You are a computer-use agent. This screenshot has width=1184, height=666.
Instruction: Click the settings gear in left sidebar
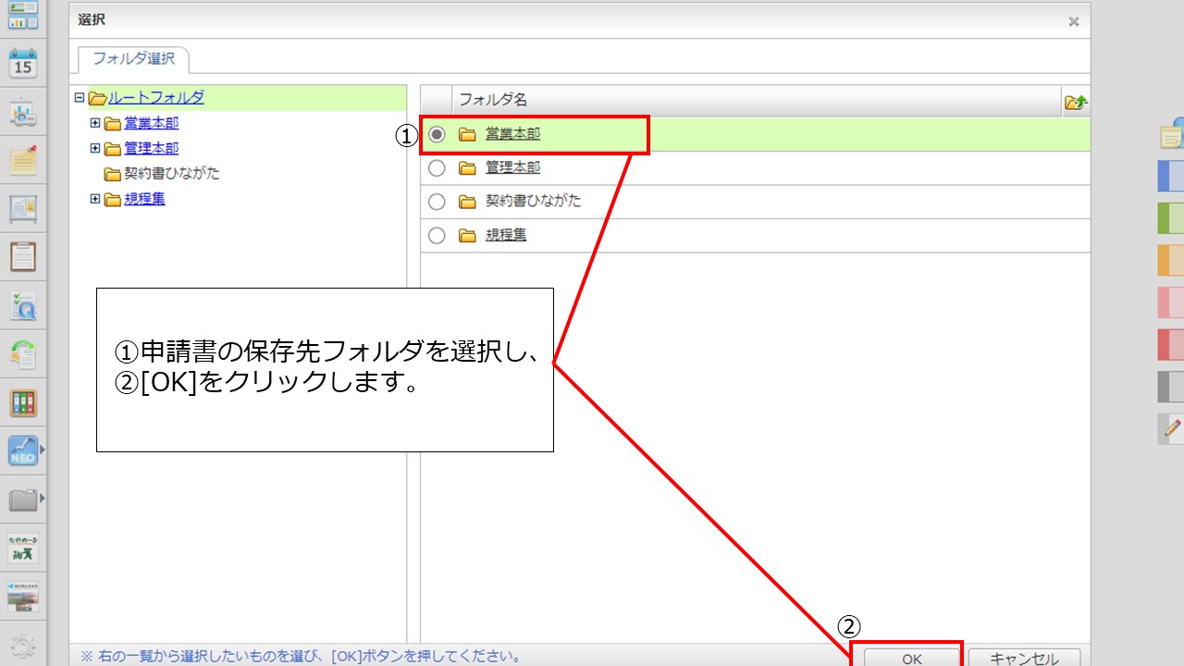click(22, 646)
